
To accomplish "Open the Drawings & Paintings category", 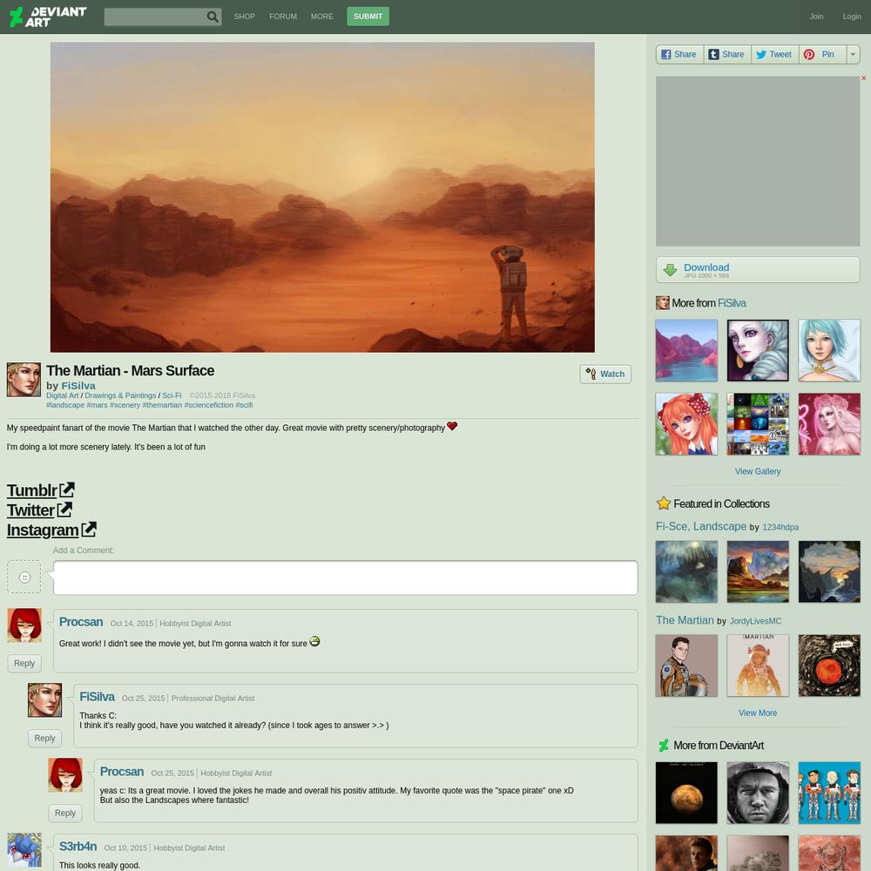I will pyautogui.click(x=120, y=395).
